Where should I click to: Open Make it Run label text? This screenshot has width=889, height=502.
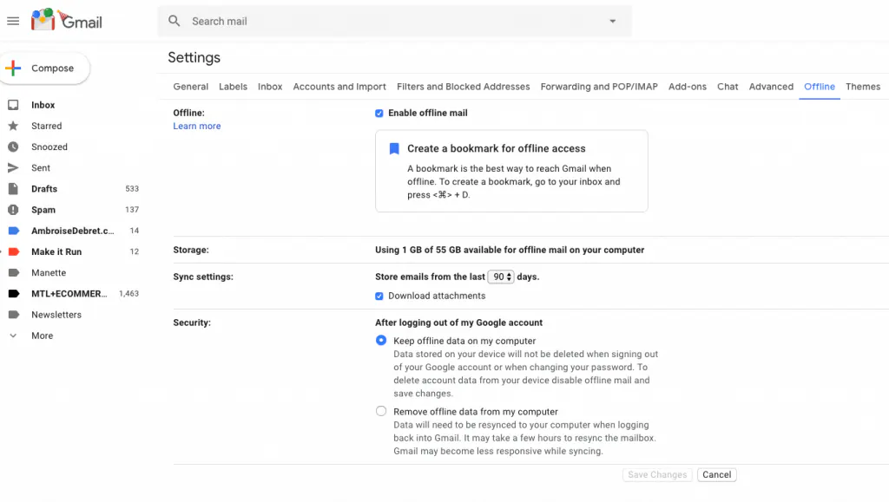[x=56, y=251]
